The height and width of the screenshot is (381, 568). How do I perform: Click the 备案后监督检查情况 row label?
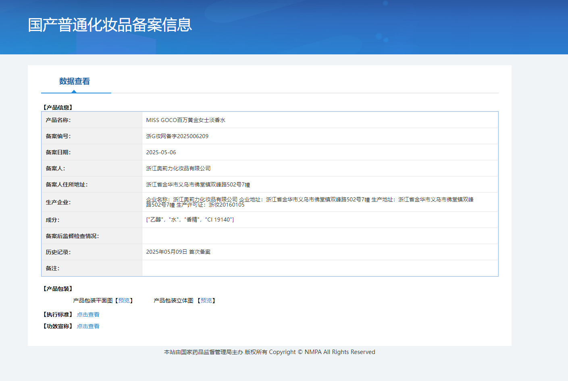tap(72, 236)
